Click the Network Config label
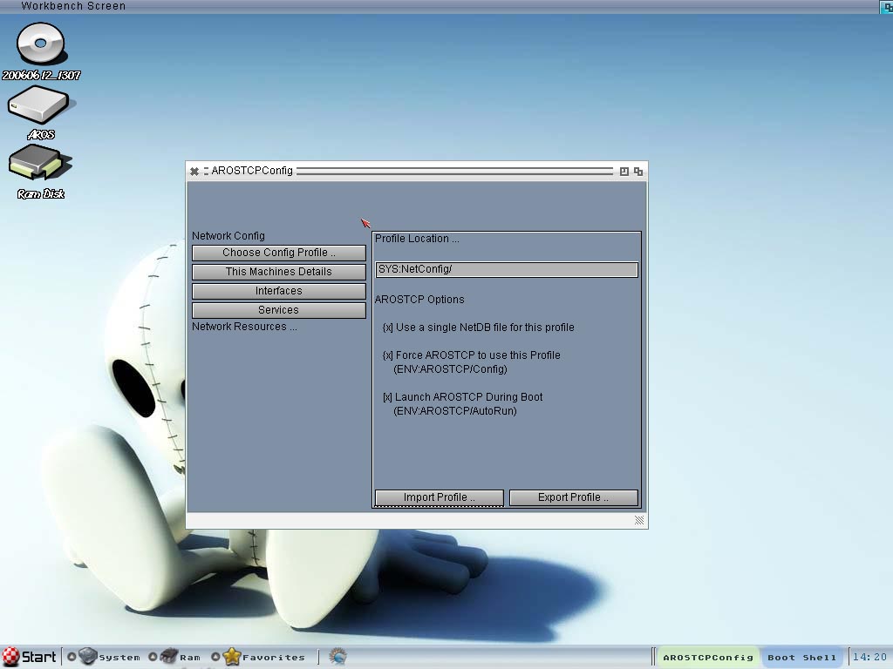 click(x=228, y=235)
